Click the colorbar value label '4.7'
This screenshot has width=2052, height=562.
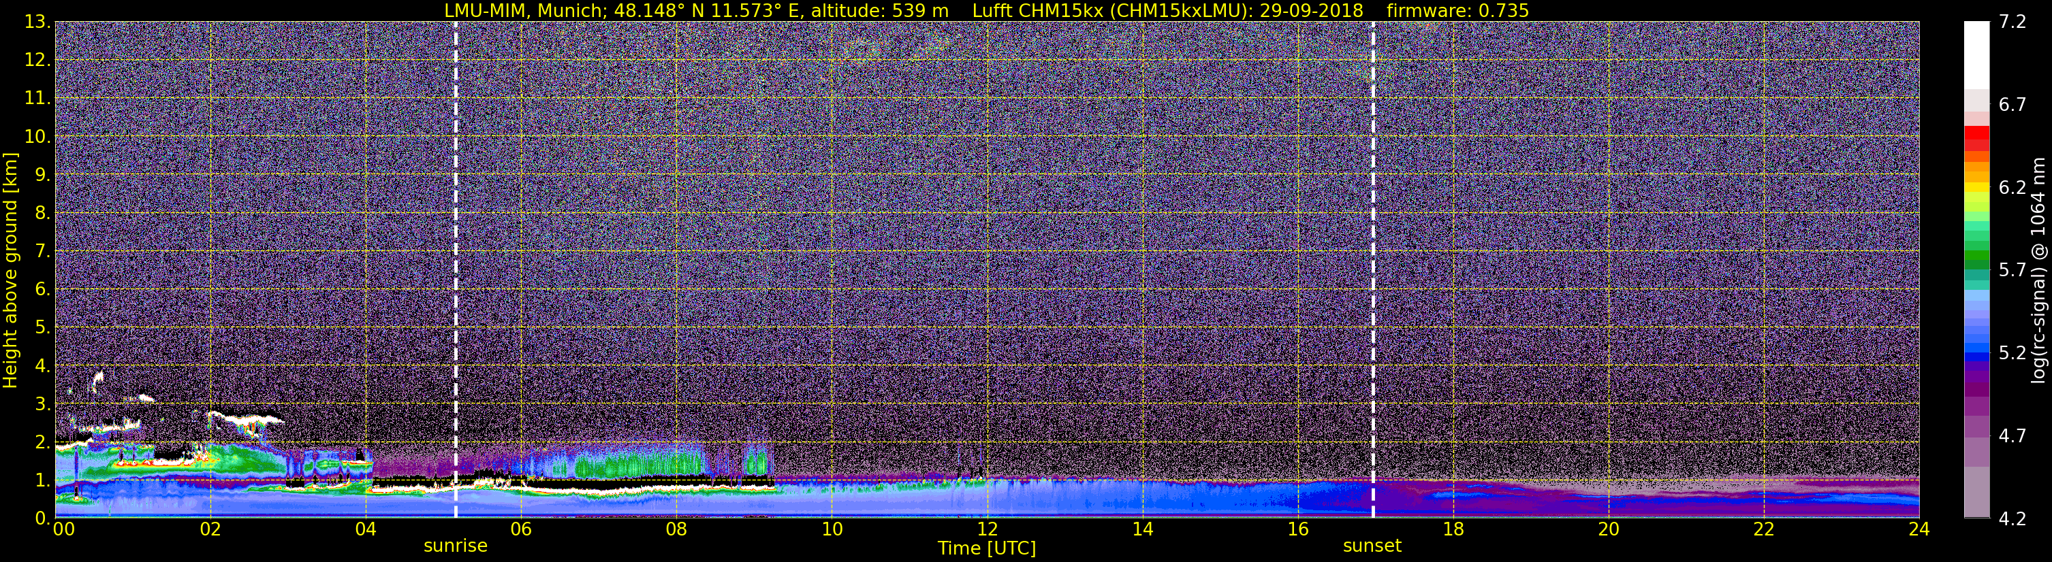click(x=2012, y=435)
